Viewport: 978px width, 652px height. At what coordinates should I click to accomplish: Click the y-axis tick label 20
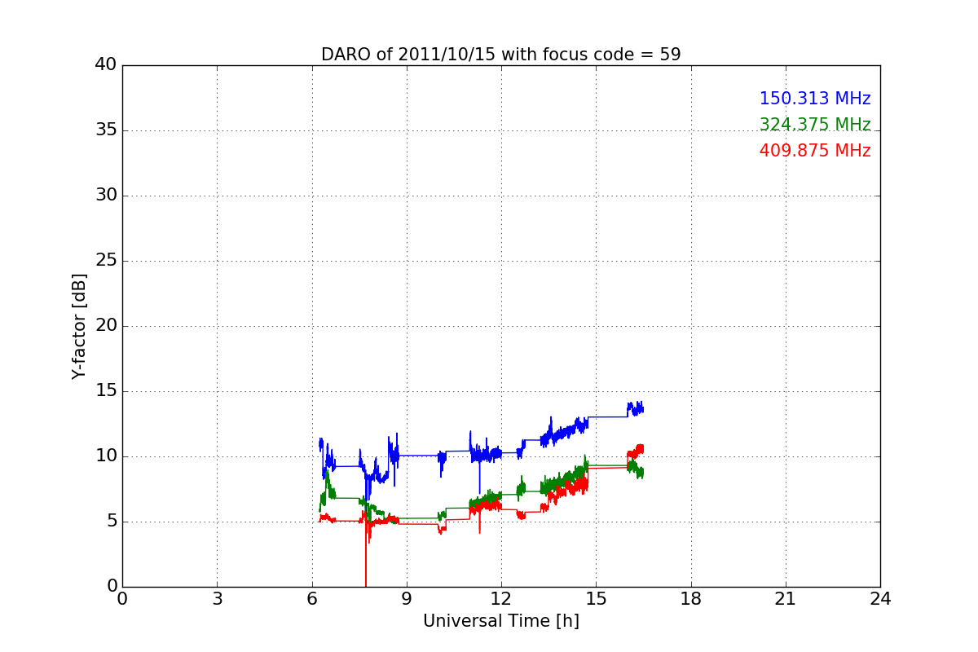[106, 325]
